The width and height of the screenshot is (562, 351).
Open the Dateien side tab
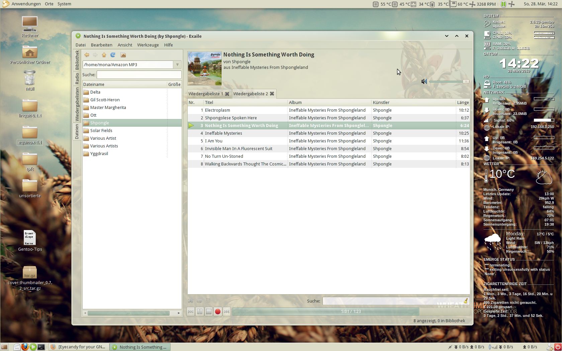[77, 131]
